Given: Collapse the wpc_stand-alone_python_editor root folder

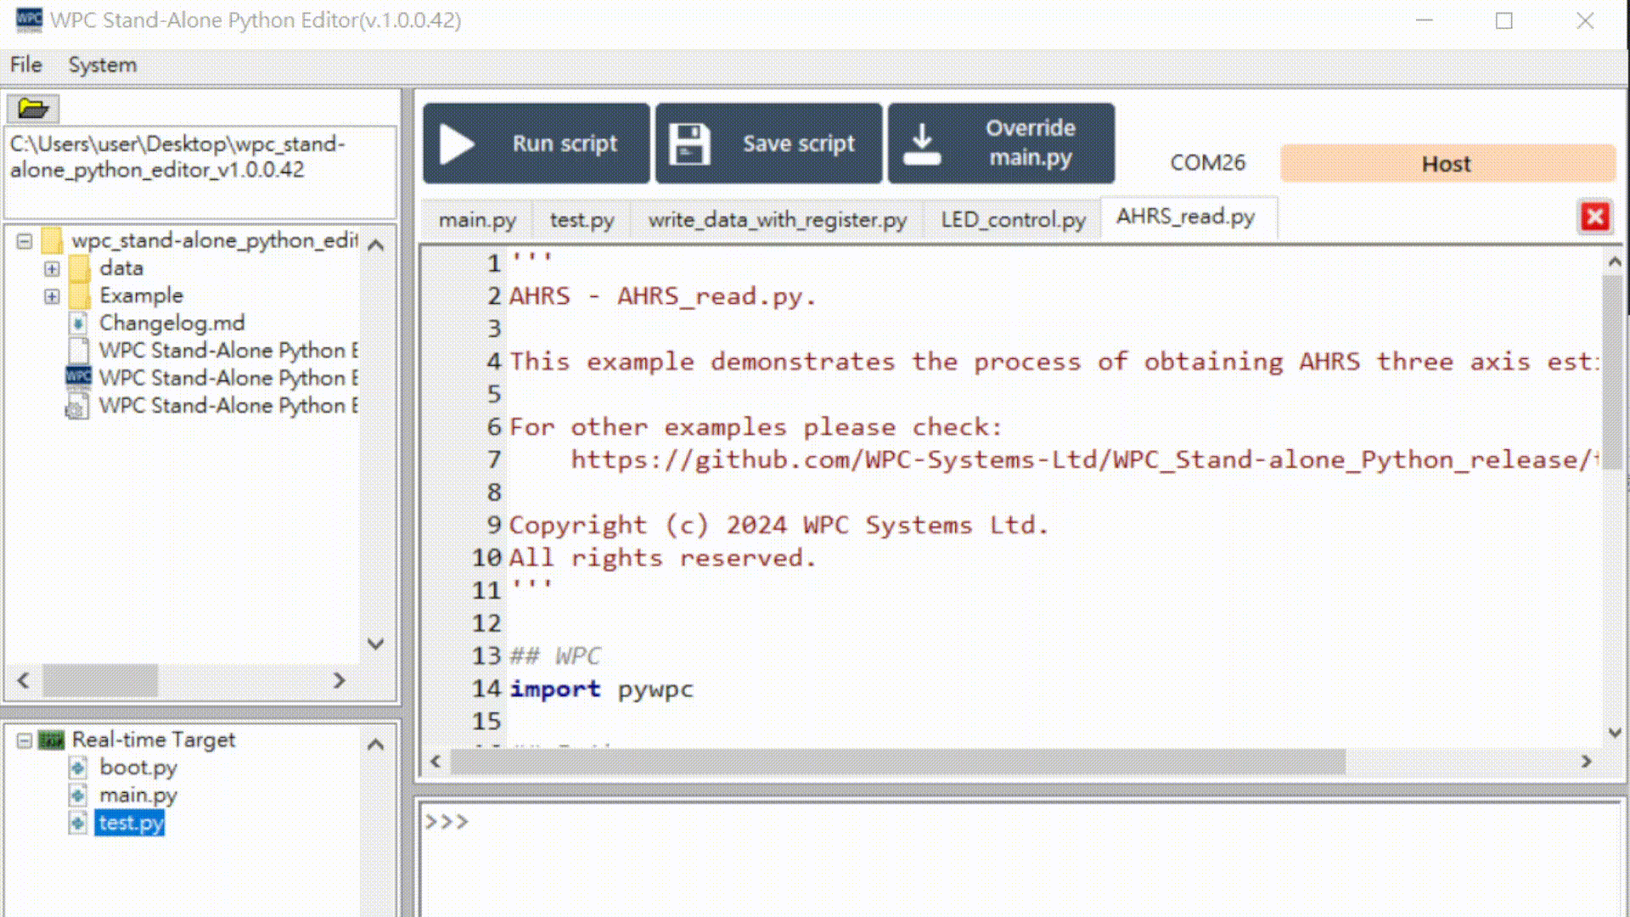Looking at the screenshot, I should pyautogui.click(x=25, y=242).
